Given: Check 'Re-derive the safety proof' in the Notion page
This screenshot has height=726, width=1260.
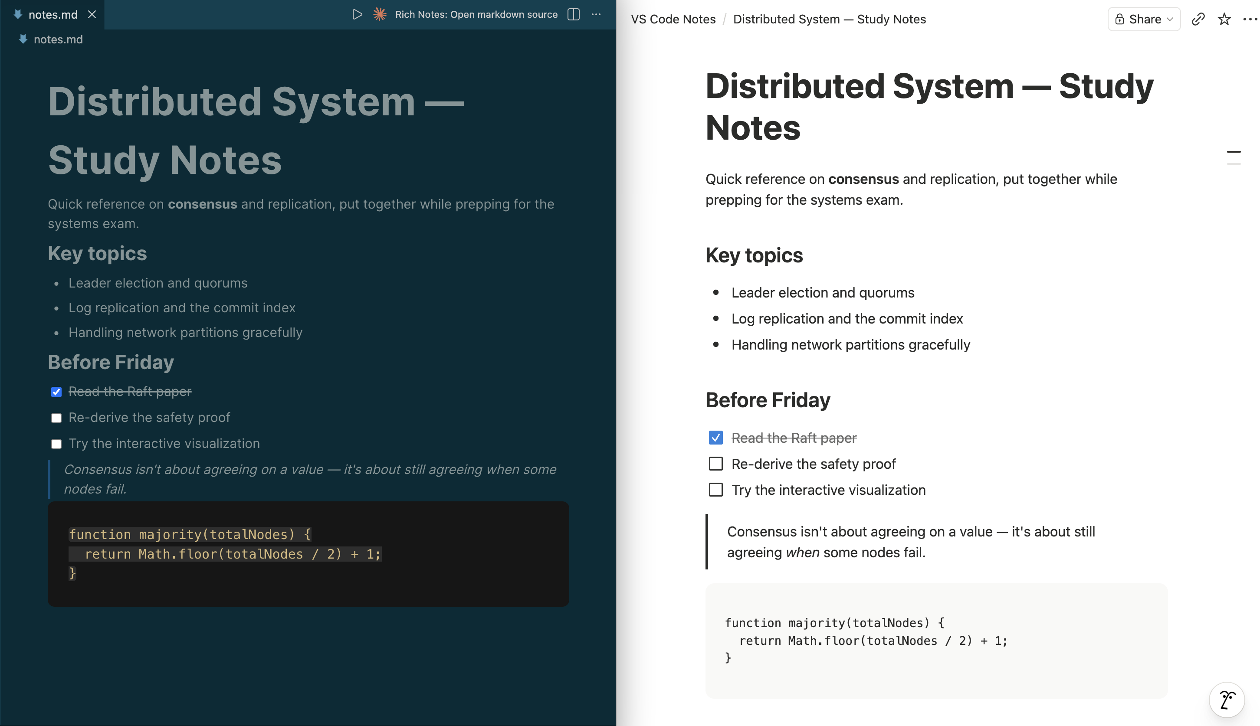Looking at the screenshot, I should tap(716, 464).
